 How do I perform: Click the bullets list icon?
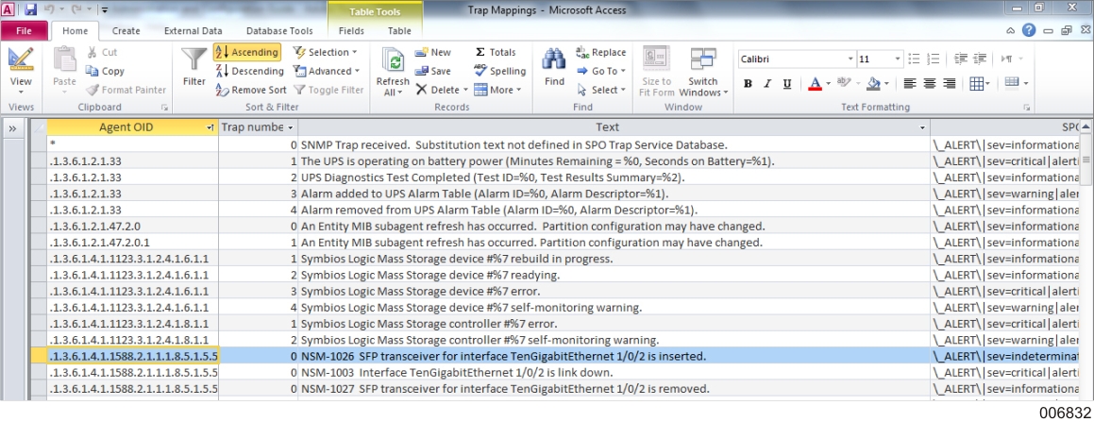tap(914, 59)
